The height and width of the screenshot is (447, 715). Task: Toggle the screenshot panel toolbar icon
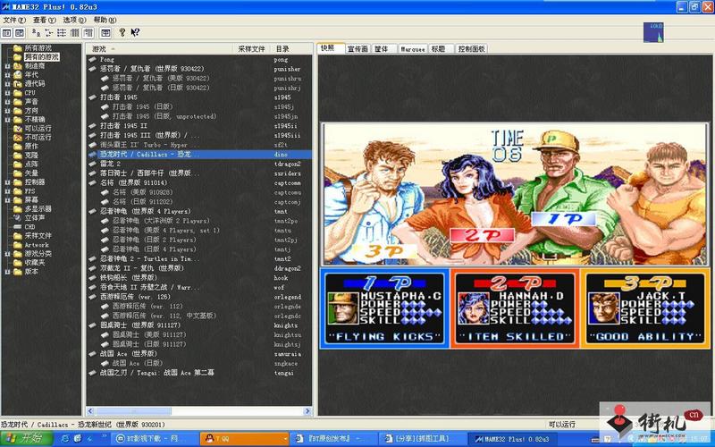pos(19,33)
